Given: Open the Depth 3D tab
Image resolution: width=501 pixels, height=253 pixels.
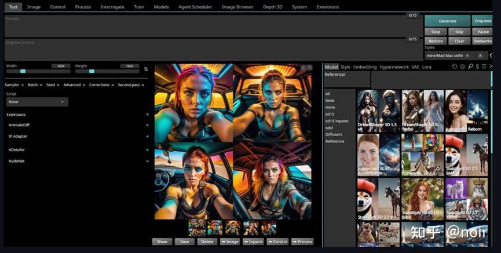Looking at the screenshot, I should (x=273, y=7).
